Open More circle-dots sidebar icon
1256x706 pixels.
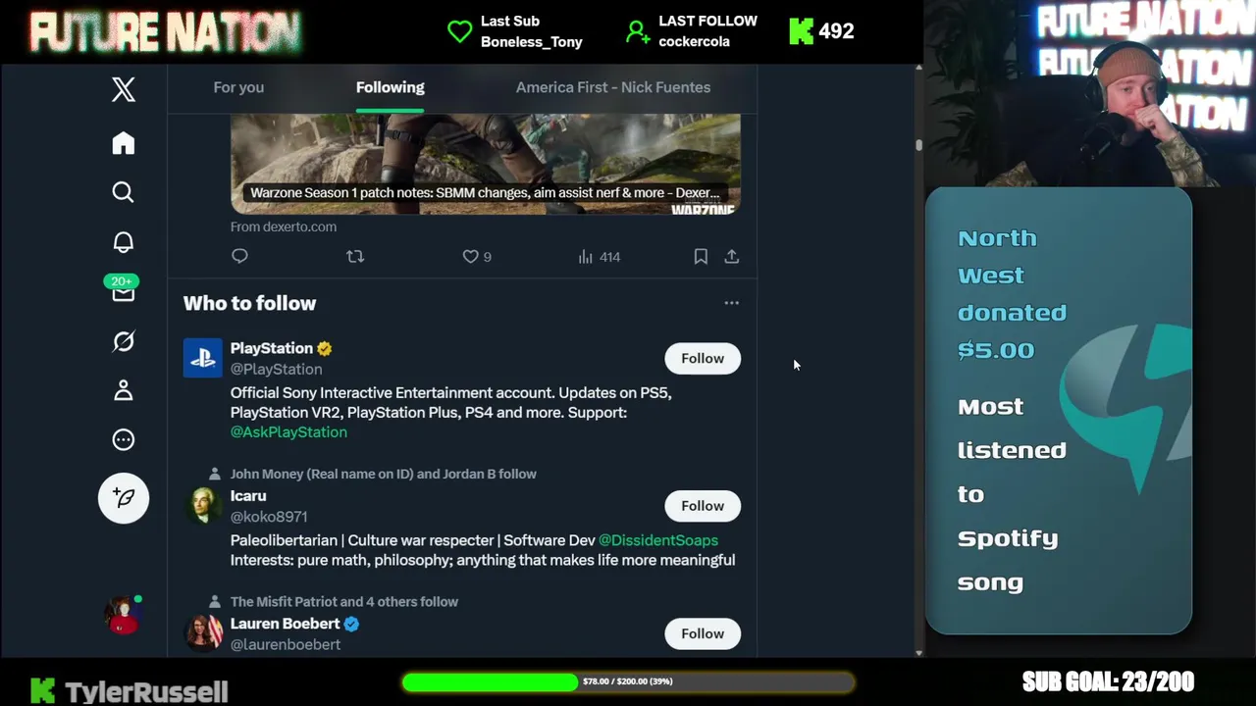tap(123, 440)
